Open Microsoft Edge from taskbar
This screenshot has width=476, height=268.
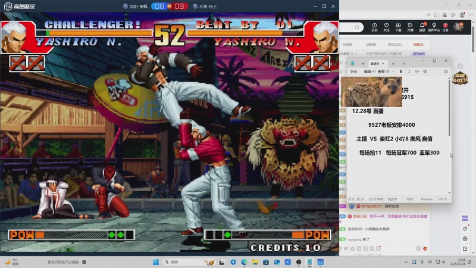[244, 262]
